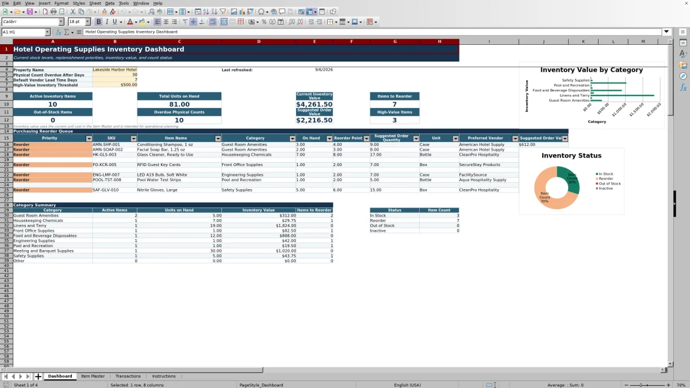690x388 pixels.
Task: Click column header G
Action: pos(395,41)
